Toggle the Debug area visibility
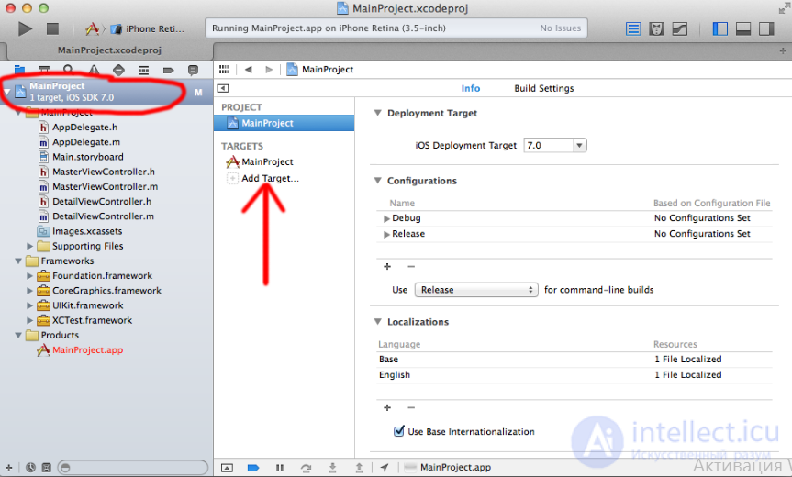This screenshot has height=477, width=792. point(743,28)
